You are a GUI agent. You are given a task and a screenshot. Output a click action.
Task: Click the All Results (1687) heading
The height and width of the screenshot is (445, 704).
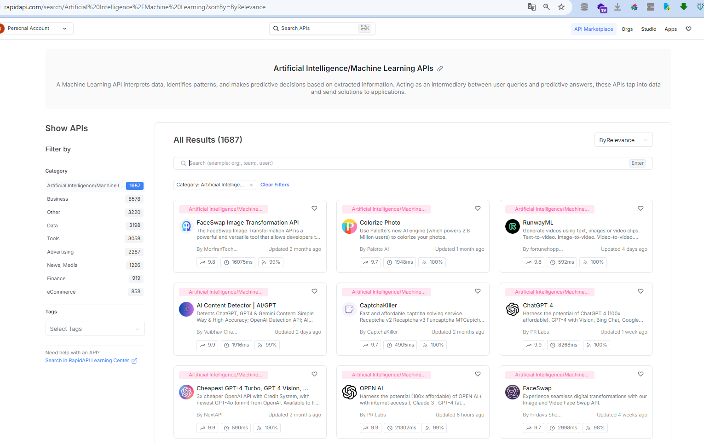[208, 140]
